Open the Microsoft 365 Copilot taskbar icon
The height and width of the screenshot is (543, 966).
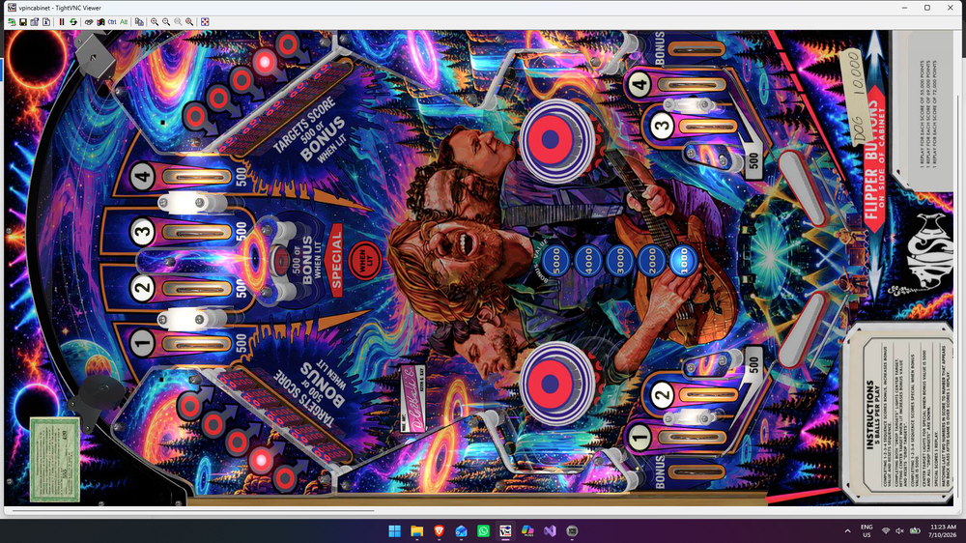point(528,530)
